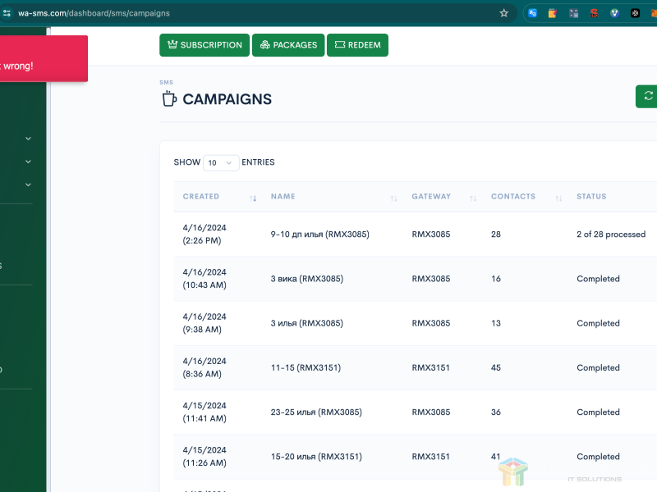Click the Redeem button
657x492 pixels.
(357, 45)
